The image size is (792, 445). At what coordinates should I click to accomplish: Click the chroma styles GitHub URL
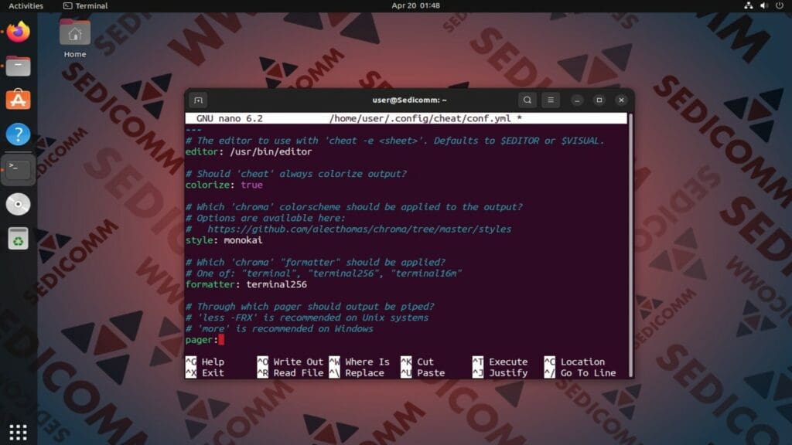pyautogui.click(x=359, y=229)
